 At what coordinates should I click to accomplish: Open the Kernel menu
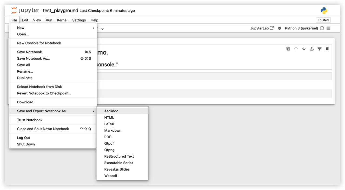(x=62, y=20)
